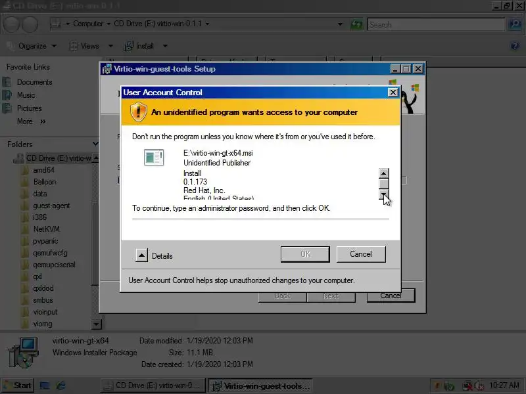Expand the Install dropdown arrow
This screenshot has width=526, height=394.
tap(165, 46)
